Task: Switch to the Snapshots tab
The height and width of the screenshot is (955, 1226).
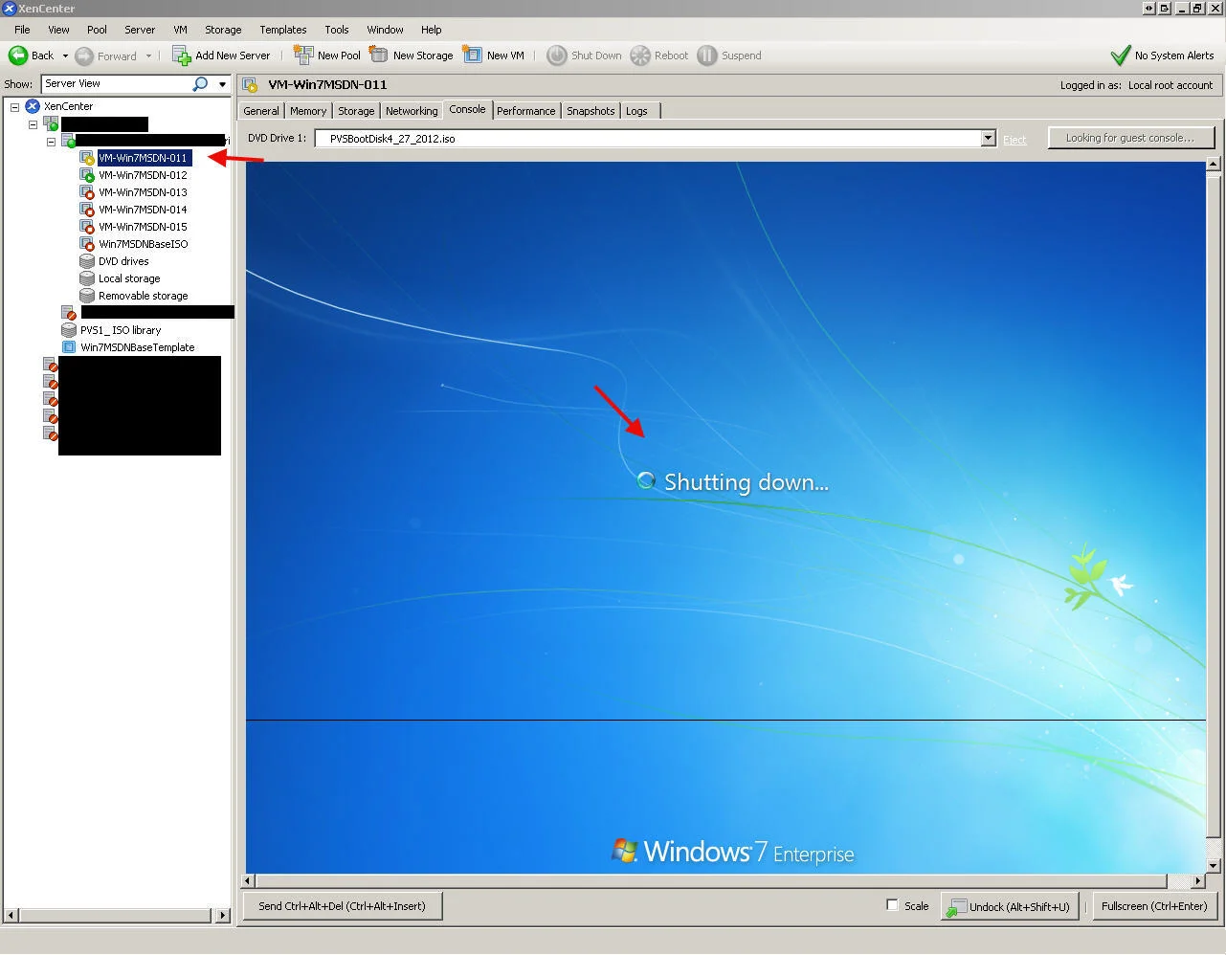Action: (591, 111)
